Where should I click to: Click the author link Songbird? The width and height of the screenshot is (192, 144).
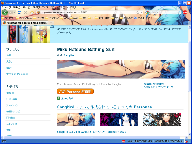[x=69, y=55]
